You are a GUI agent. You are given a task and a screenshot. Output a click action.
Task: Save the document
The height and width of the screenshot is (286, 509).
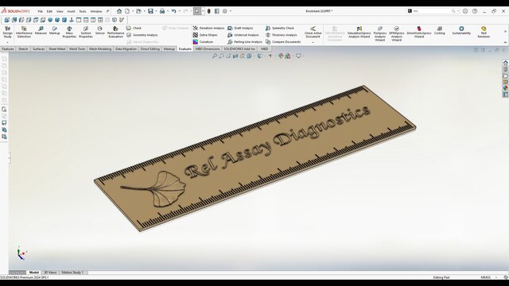(150, 11)
